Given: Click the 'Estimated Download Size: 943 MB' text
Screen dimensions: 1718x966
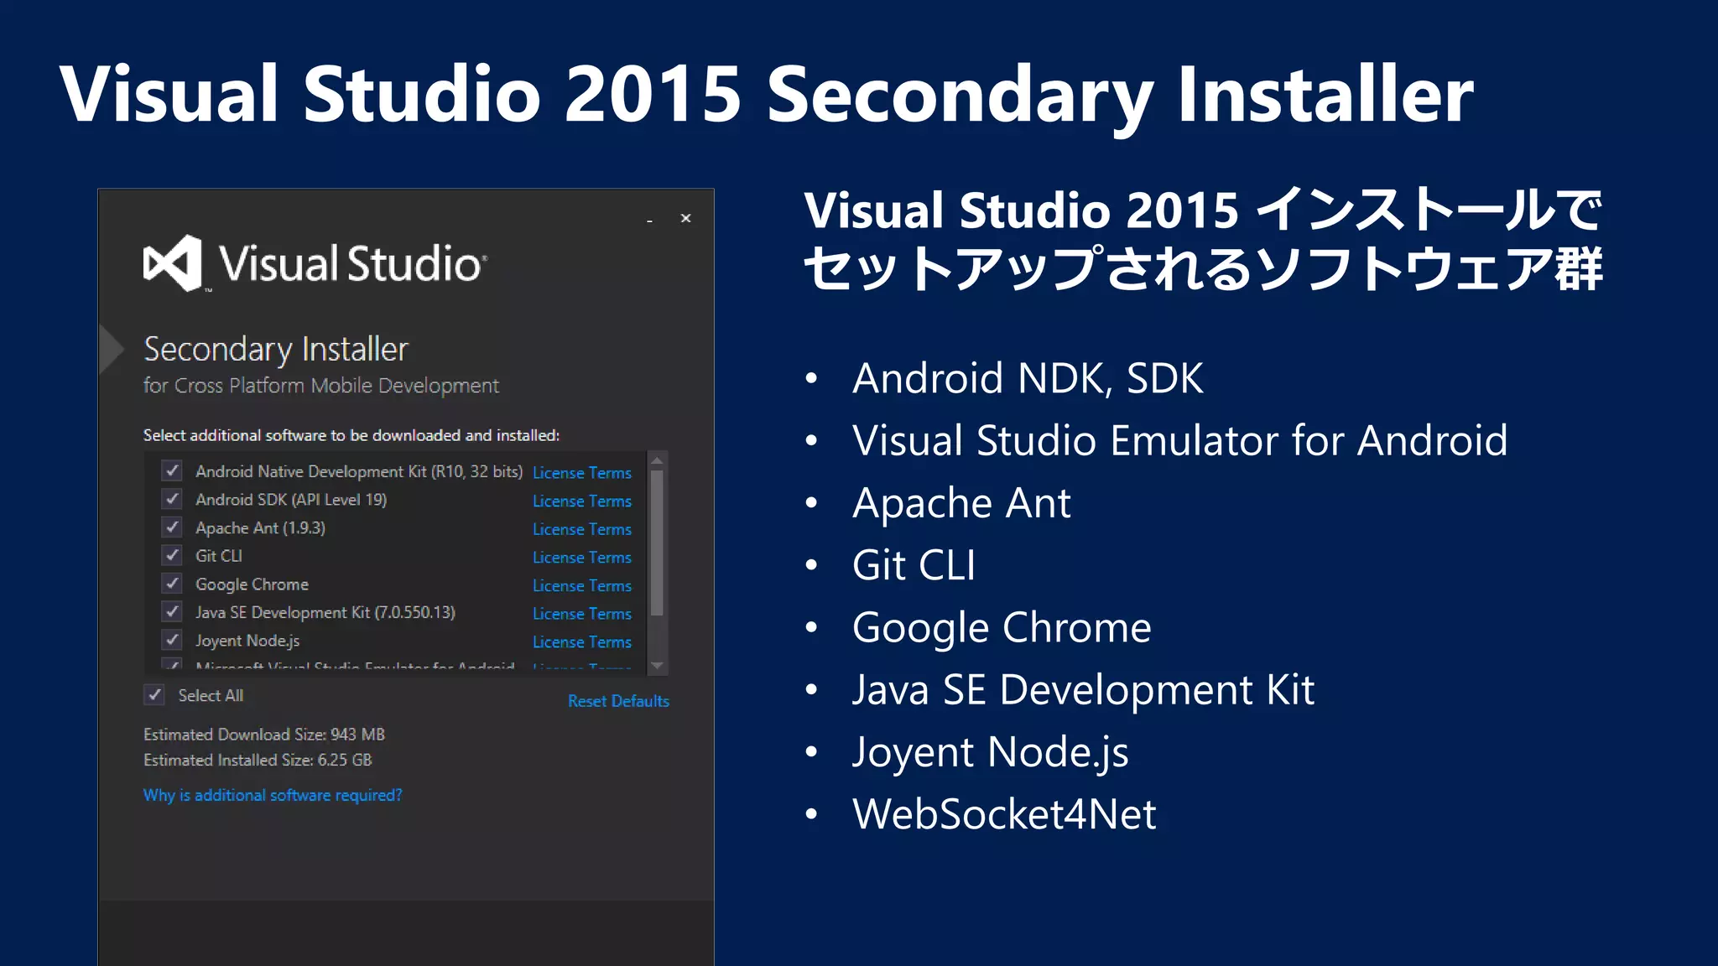Looking at the screenshot, I should (264, 735).
